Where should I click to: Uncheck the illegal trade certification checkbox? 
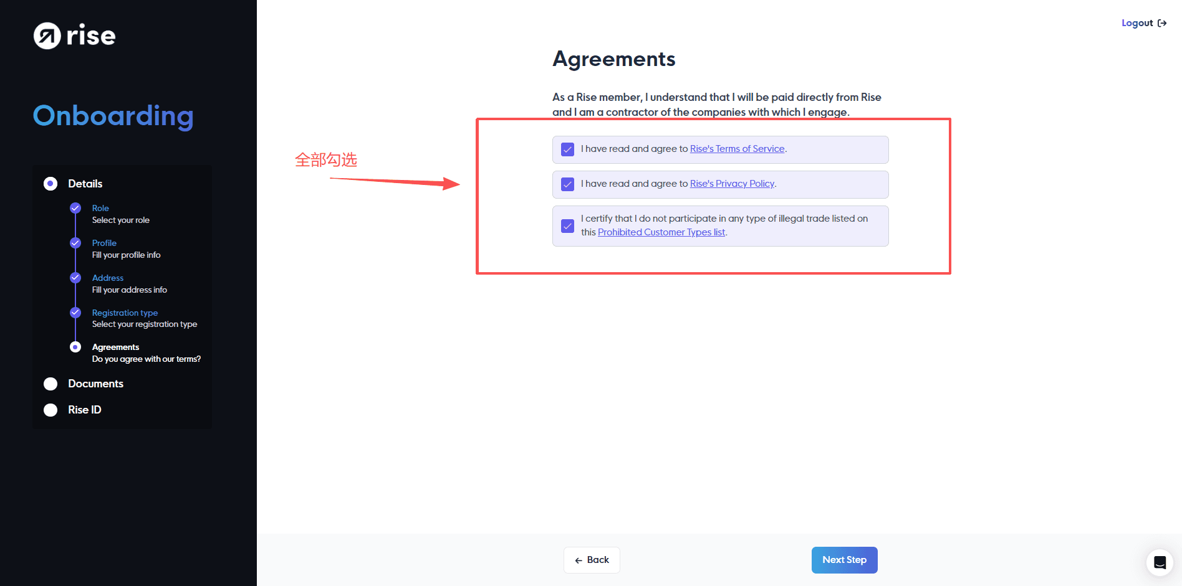tap(567, 225)
